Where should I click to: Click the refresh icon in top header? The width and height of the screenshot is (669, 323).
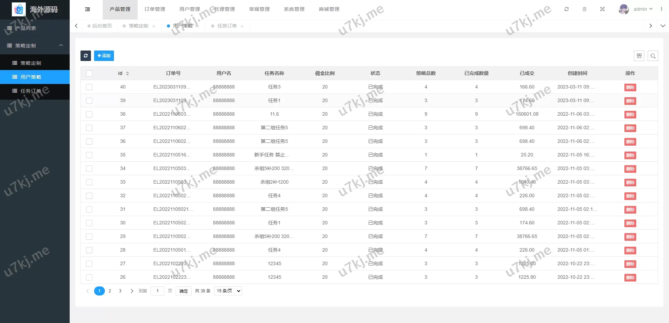pyautogui.click(x=567, y=9)
